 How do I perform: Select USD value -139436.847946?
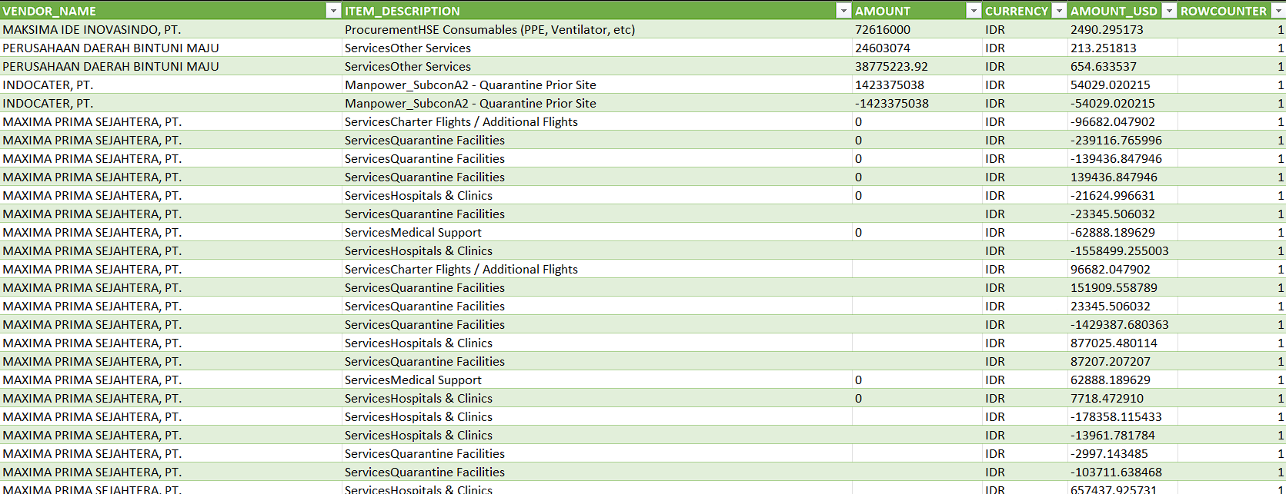(x=1123, y=158)
